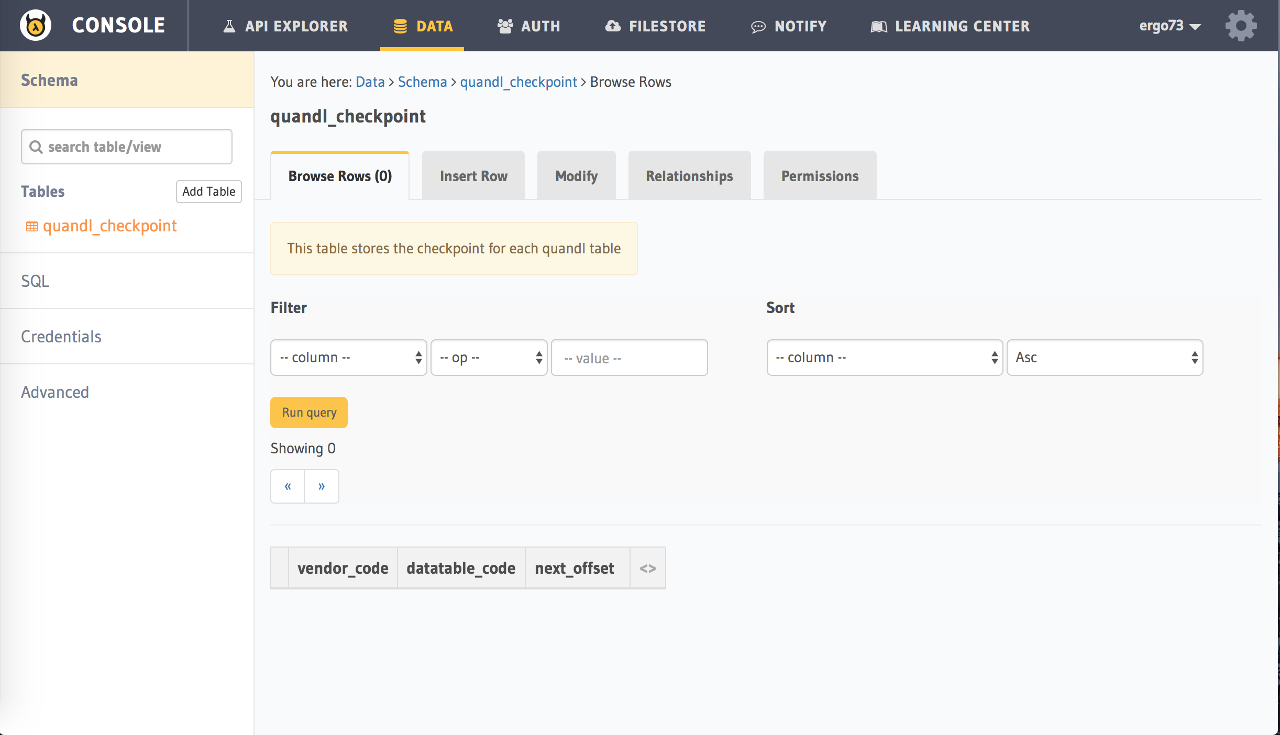
Task: Toggle column code view arrows icon
Action: point(647,569)
